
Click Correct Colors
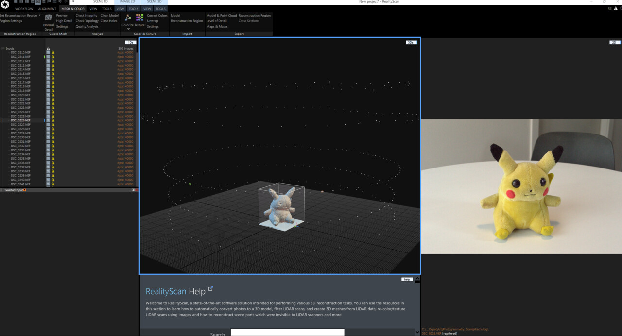coord(157,16)
